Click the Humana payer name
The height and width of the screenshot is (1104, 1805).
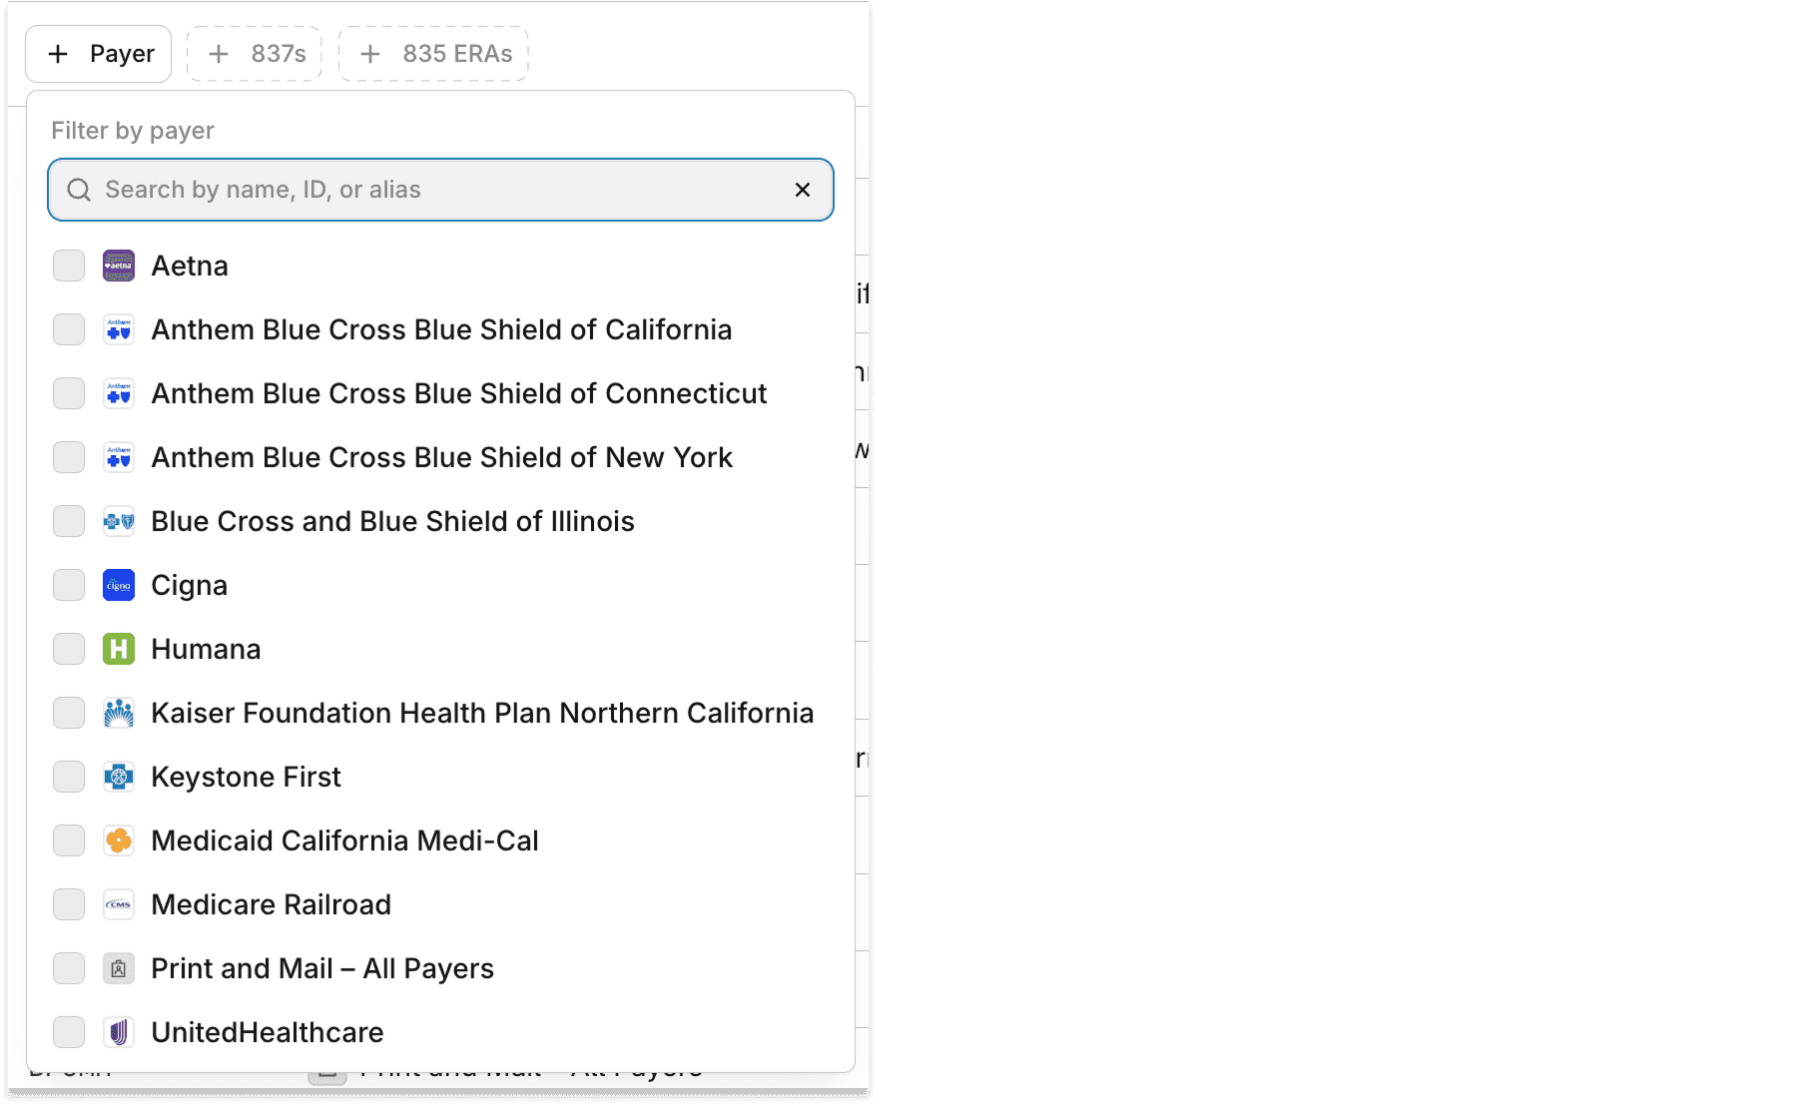pyautogui.click(x=206, y=649)
